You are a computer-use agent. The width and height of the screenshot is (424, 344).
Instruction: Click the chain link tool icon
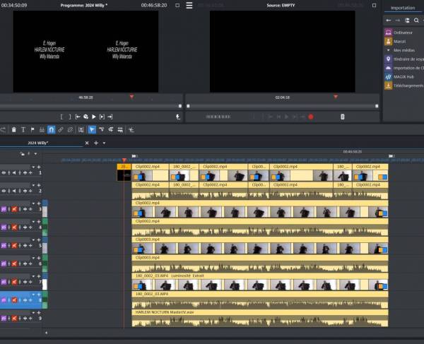pos(61,130)
